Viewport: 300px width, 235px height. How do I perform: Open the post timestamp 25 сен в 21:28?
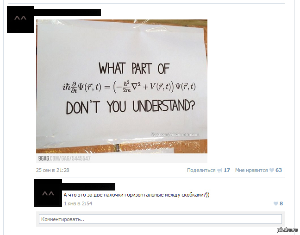(53, 170)
